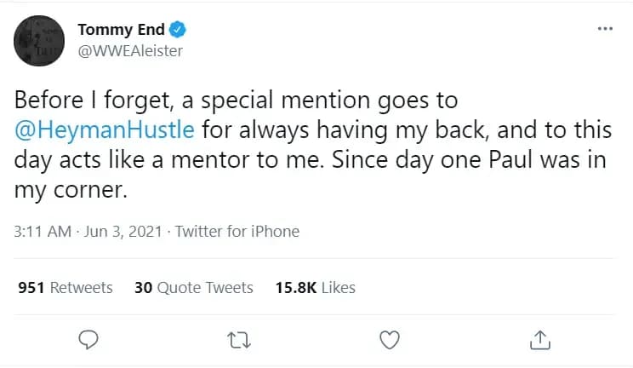Show the 30 Quote Tweets
The height and width of the screenshot is (368, 633).
click(194, 288)
